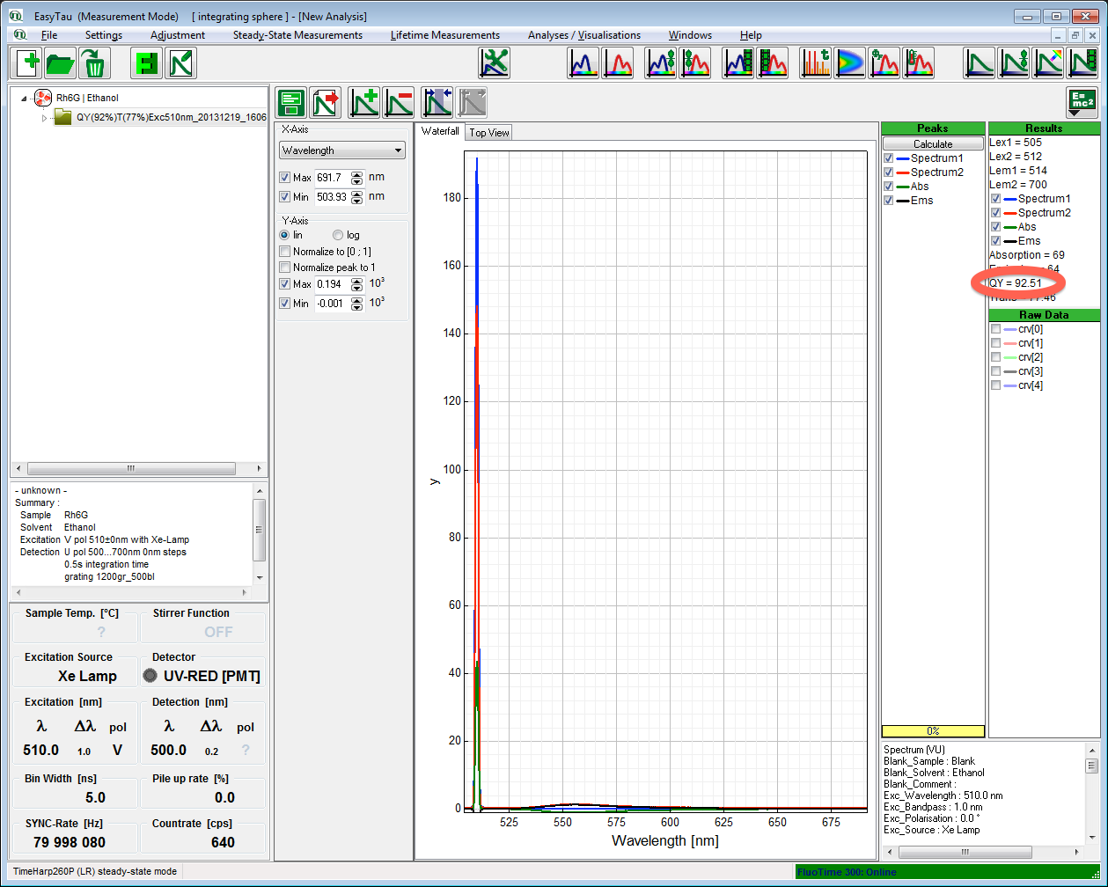Click the remove curve icon with red minus

click(x=399, y=103)
